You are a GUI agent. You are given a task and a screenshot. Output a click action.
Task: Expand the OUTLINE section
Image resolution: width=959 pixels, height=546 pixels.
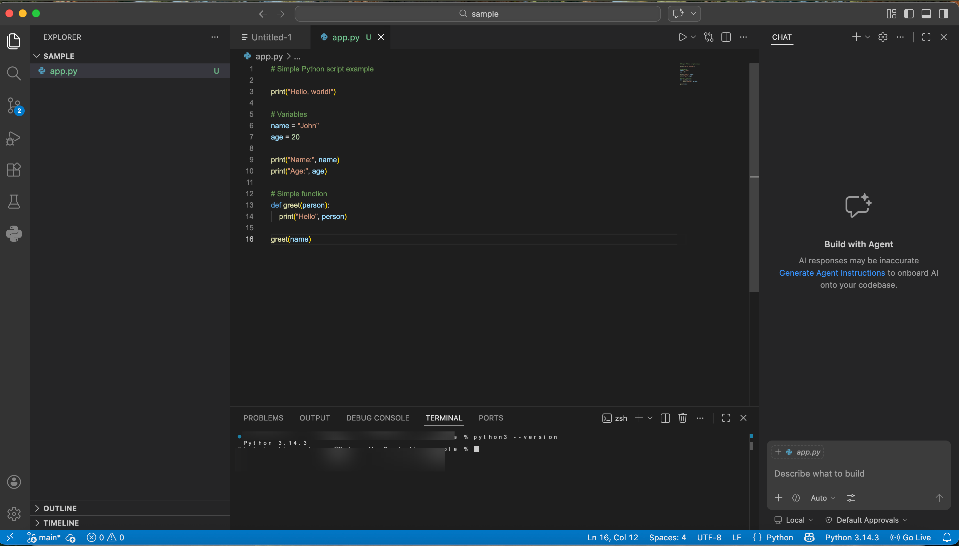pyautogui.click(x=60, y=508)
